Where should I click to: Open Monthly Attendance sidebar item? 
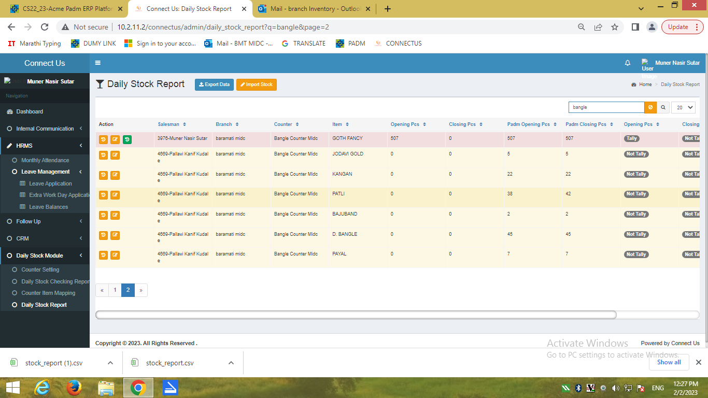[45, 160]
